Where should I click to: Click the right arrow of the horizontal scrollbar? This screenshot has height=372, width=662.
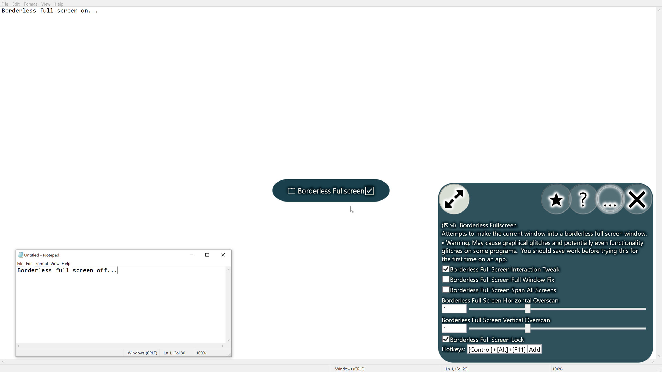653,362
